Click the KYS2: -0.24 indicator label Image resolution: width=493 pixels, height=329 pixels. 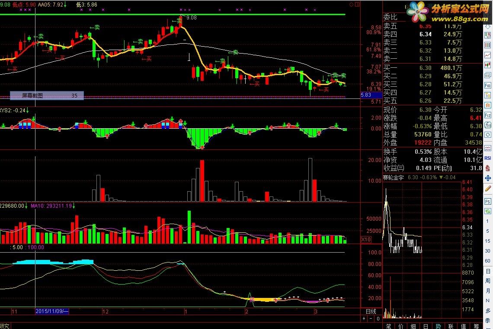coord(13,111)
